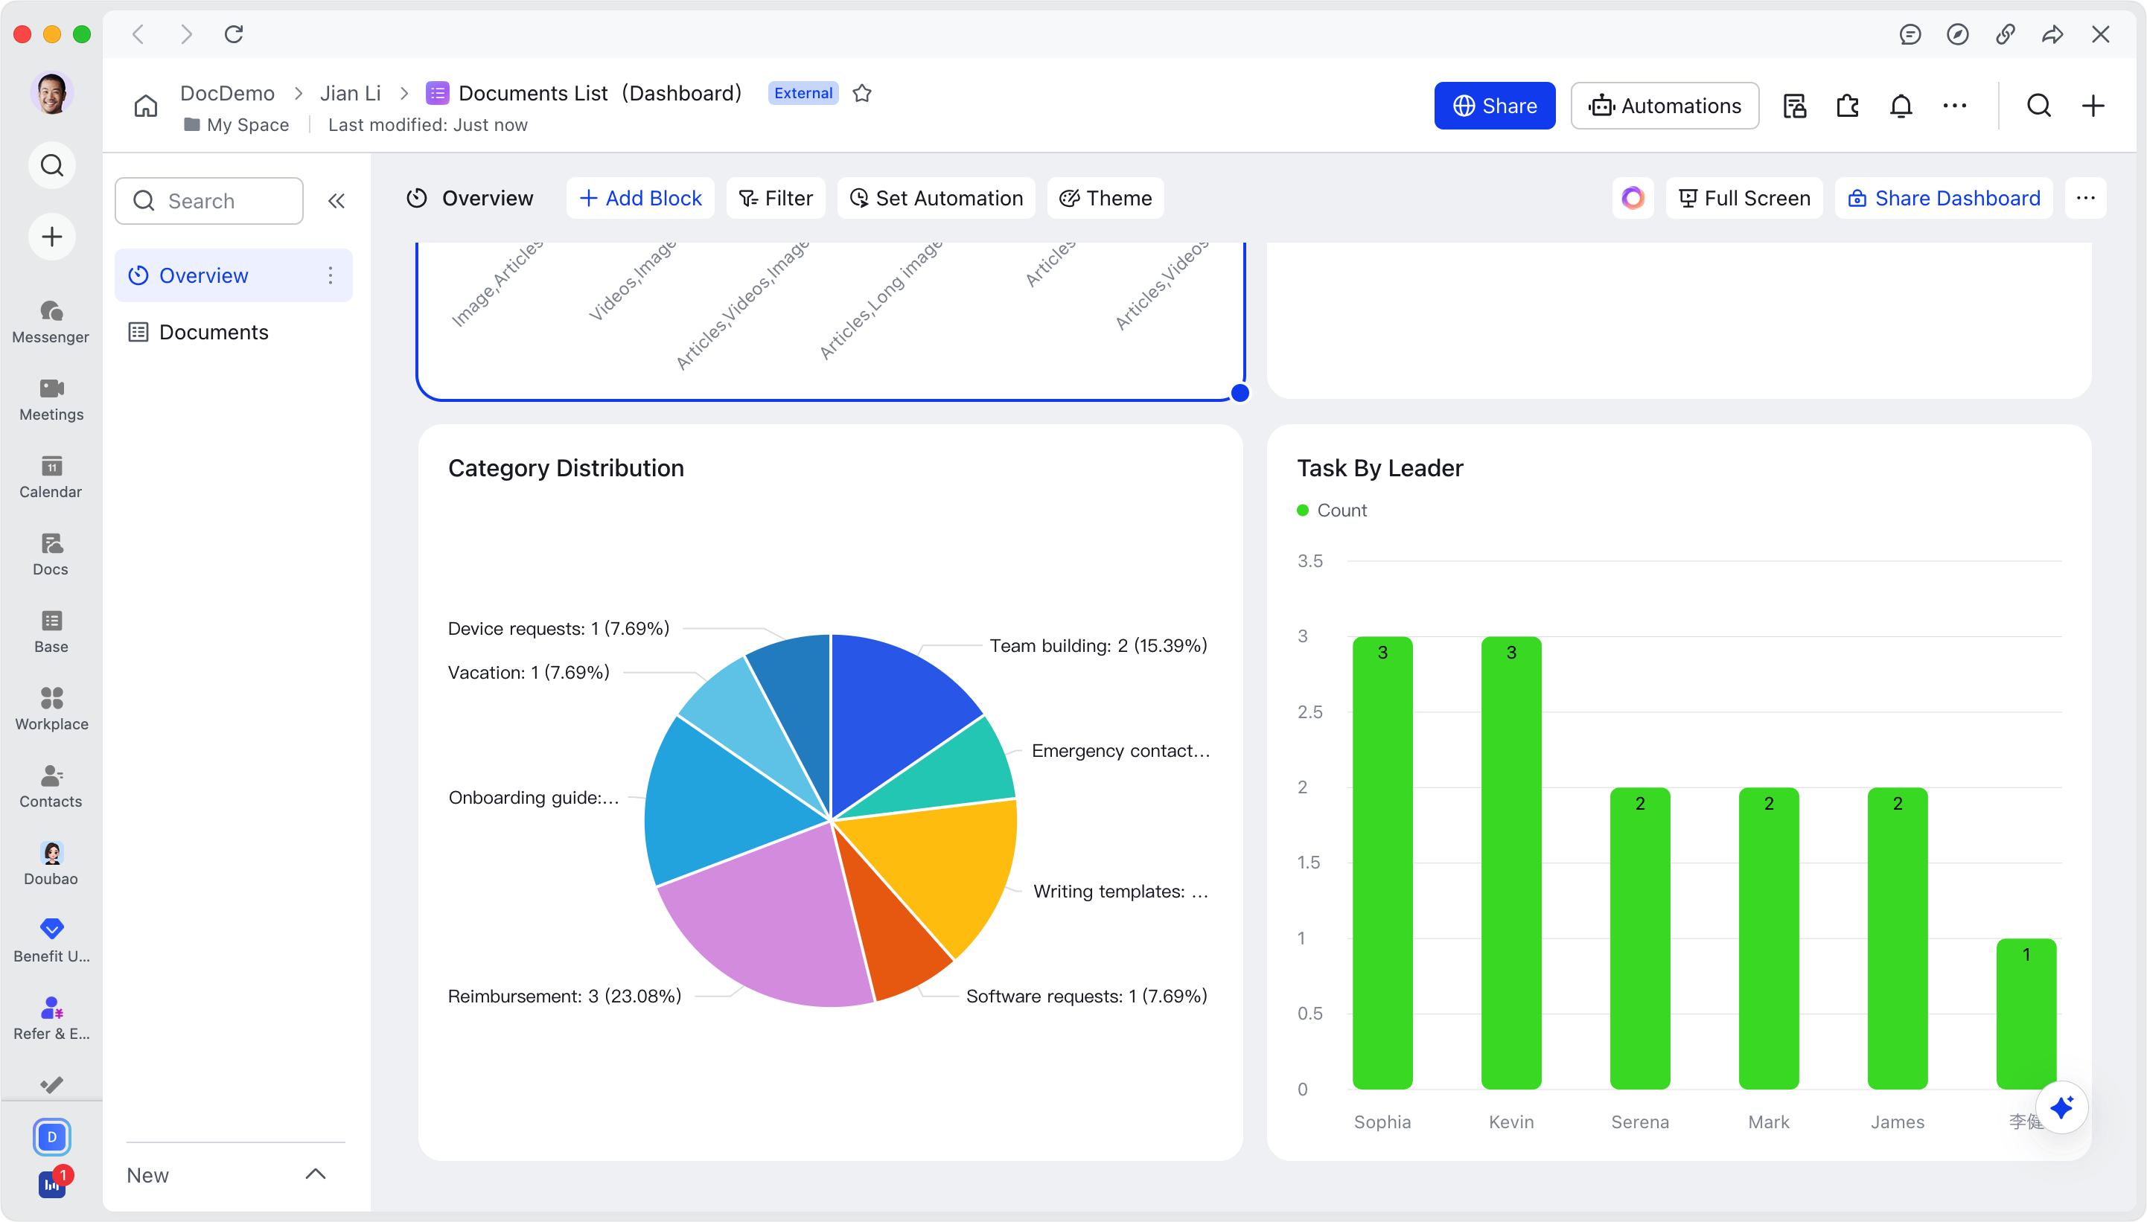This screenshot has height=1222, width=2147.
Task: Open Overview item's three-dot menu
Action: point(331,275)
